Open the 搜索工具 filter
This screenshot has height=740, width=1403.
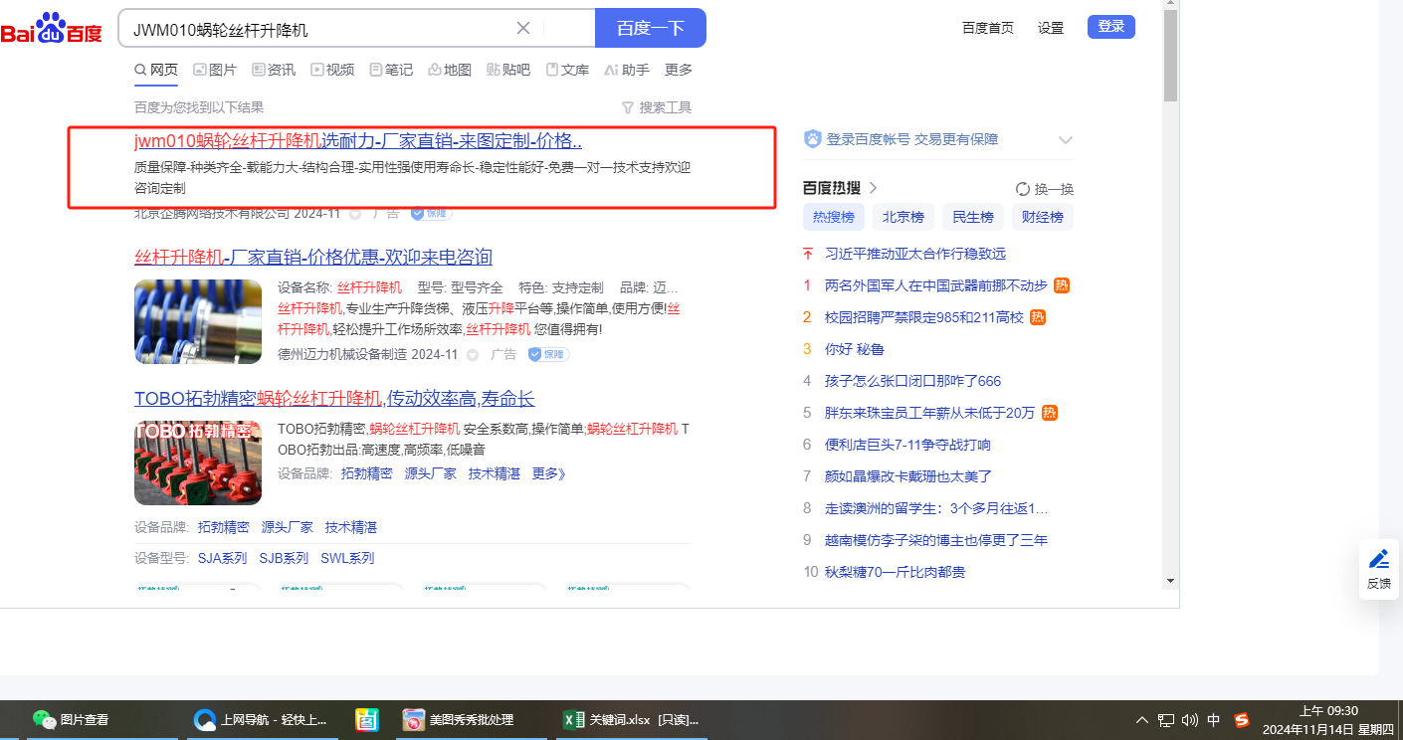[x=656, y=107]
